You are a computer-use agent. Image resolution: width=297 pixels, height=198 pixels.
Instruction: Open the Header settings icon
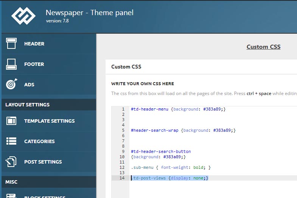(x=11, y=44)
